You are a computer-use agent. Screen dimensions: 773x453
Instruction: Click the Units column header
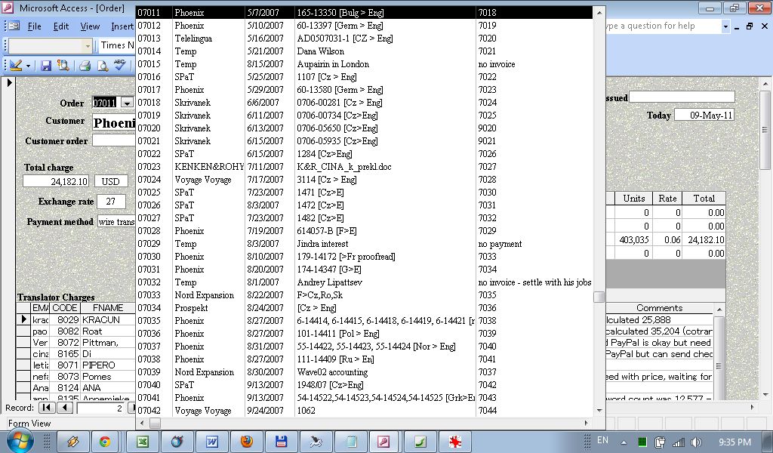pyautogui.click(x=634, y=198)
